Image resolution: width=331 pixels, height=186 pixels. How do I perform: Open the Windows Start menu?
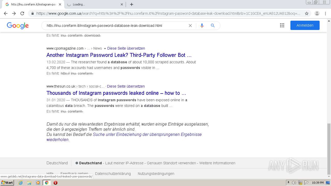point(7,182)
